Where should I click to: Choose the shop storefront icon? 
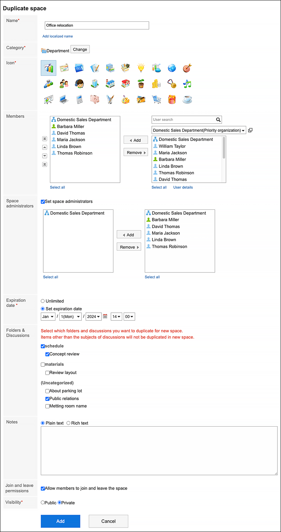coord(125,84)
